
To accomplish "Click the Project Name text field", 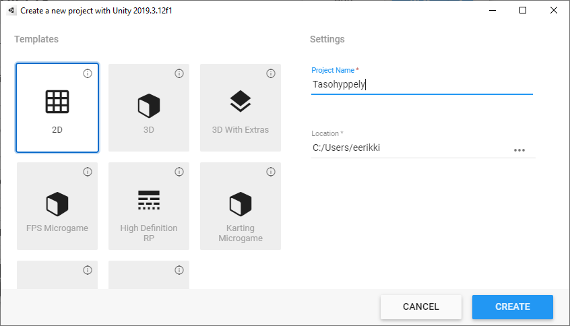I will [421, 85].
